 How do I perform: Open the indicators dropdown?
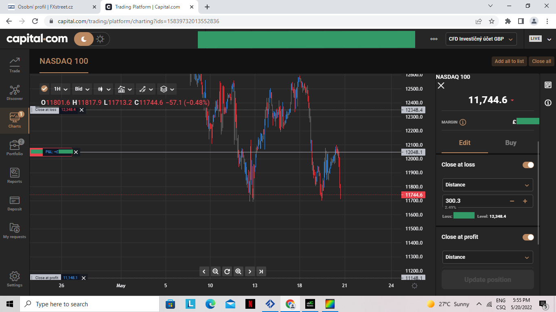pos(125,89)
